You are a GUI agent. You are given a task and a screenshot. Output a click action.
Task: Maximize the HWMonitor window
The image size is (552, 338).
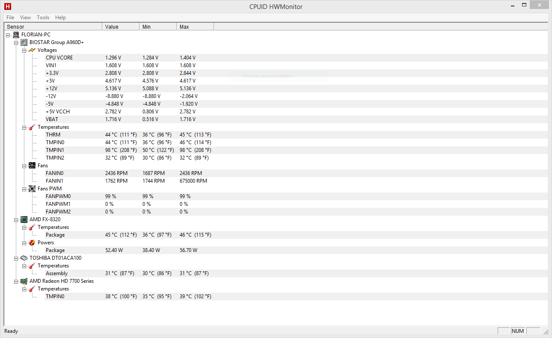(525, 5)
